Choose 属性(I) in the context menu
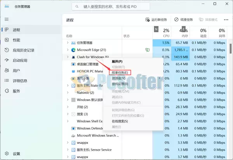 [x=116, y=127]
